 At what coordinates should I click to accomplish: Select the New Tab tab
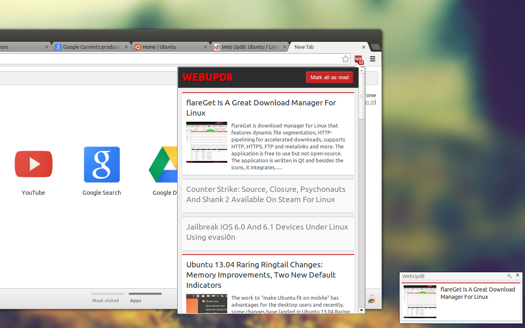(329, 47)
